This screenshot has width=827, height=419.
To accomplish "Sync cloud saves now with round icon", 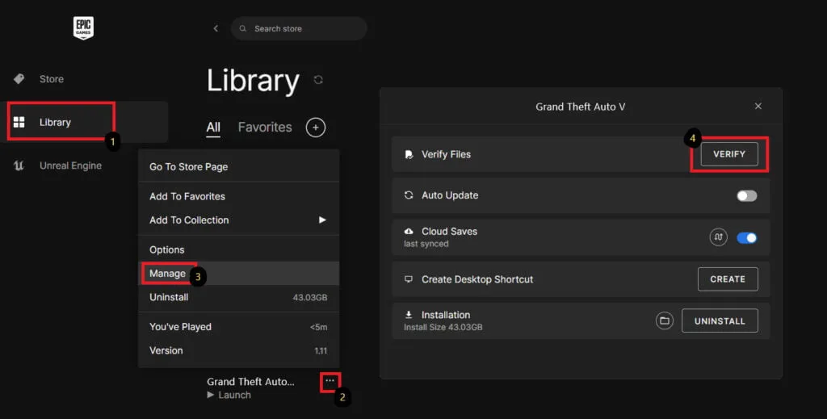I will tap(718, 237).
